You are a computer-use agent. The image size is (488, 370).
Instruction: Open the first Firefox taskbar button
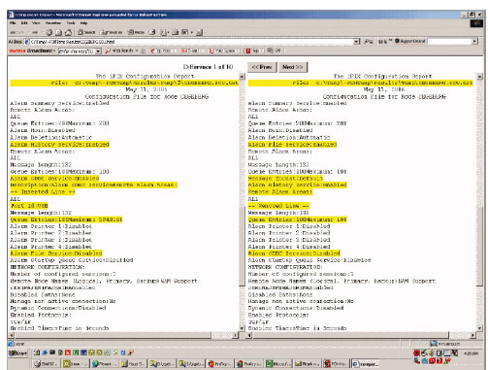click(x=220, y=364)
